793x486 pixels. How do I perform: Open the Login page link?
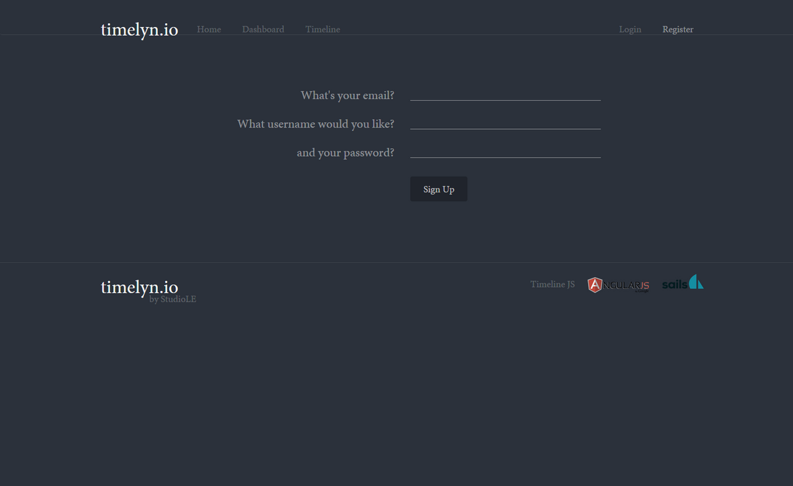pos(630,29)
